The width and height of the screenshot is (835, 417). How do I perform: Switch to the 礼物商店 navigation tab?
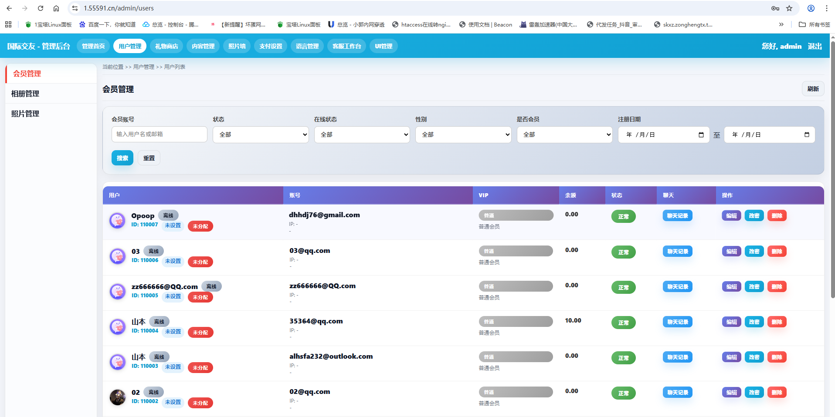[x=166, y=46]
